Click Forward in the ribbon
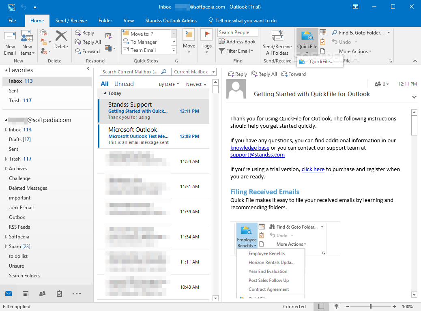Viewport: 421px width, 311px height. 87,51
